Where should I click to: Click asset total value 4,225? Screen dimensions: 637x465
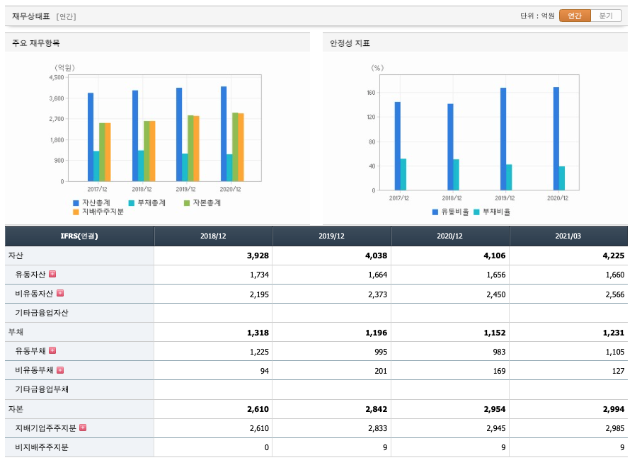point(614,256)
